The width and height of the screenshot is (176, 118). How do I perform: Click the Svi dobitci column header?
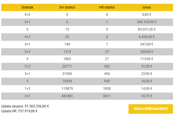[x=67, y=7]
